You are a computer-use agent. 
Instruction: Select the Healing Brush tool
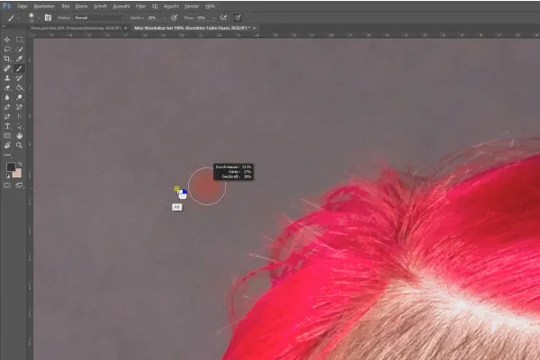click(x=7, y=68)
